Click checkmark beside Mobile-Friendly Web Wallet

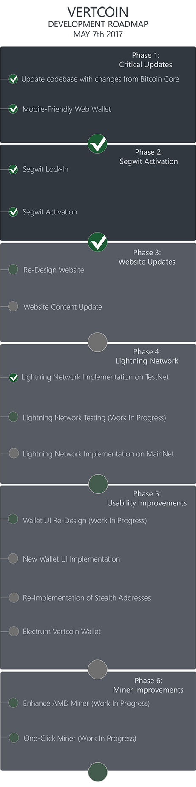13,109
